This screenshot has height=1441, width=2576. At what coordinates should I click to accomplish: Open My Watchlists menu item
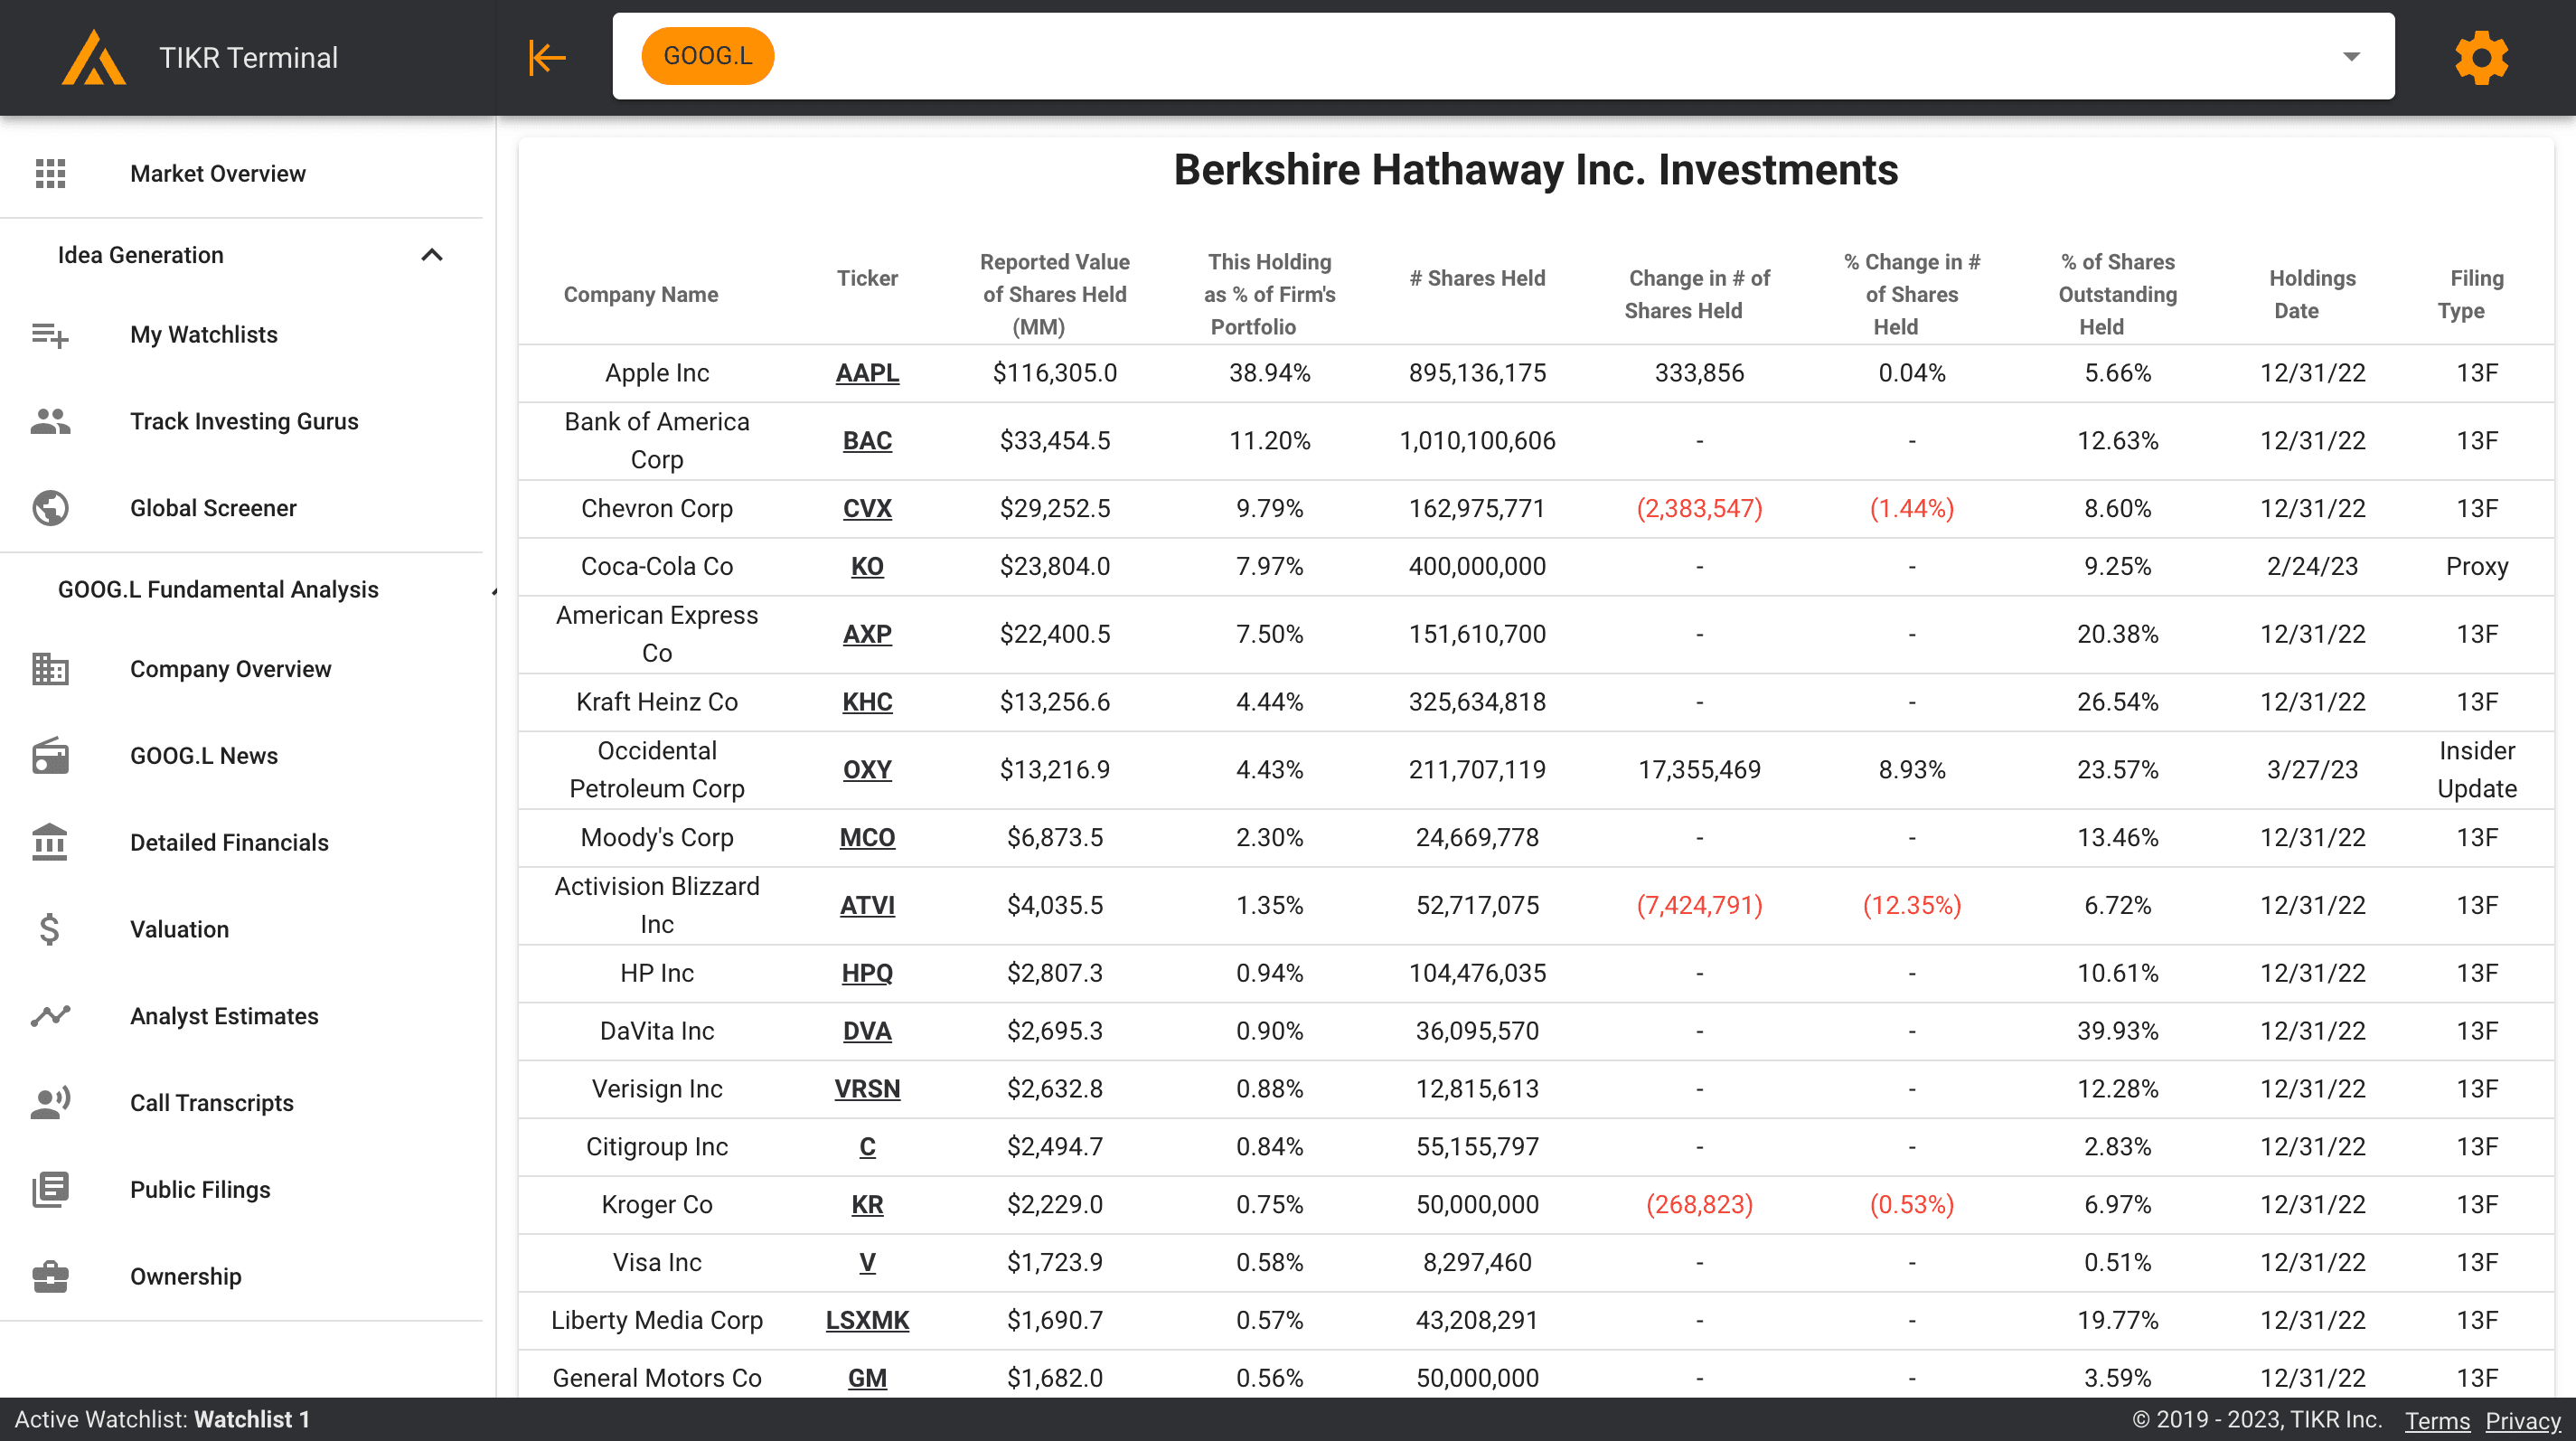(x=204, y=334)
